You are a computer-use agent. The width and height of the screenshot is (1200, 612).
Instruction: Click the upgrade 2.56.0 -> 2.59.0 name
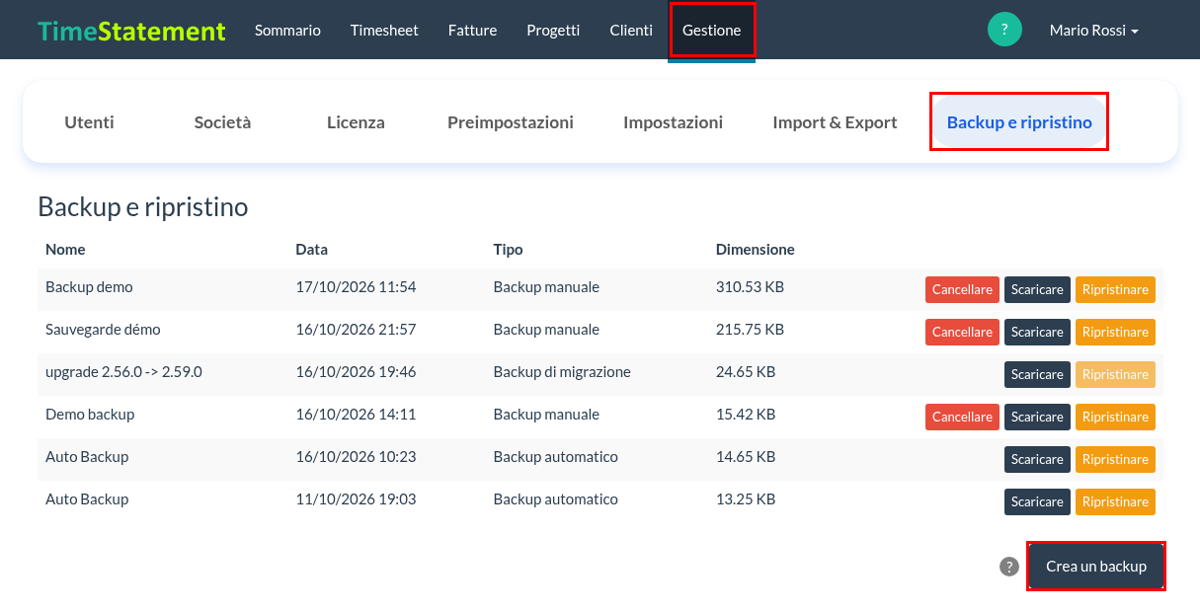click(123, 372)
